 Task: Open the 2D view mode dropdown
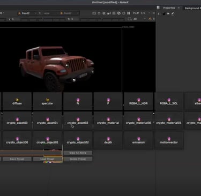[137, 19]
